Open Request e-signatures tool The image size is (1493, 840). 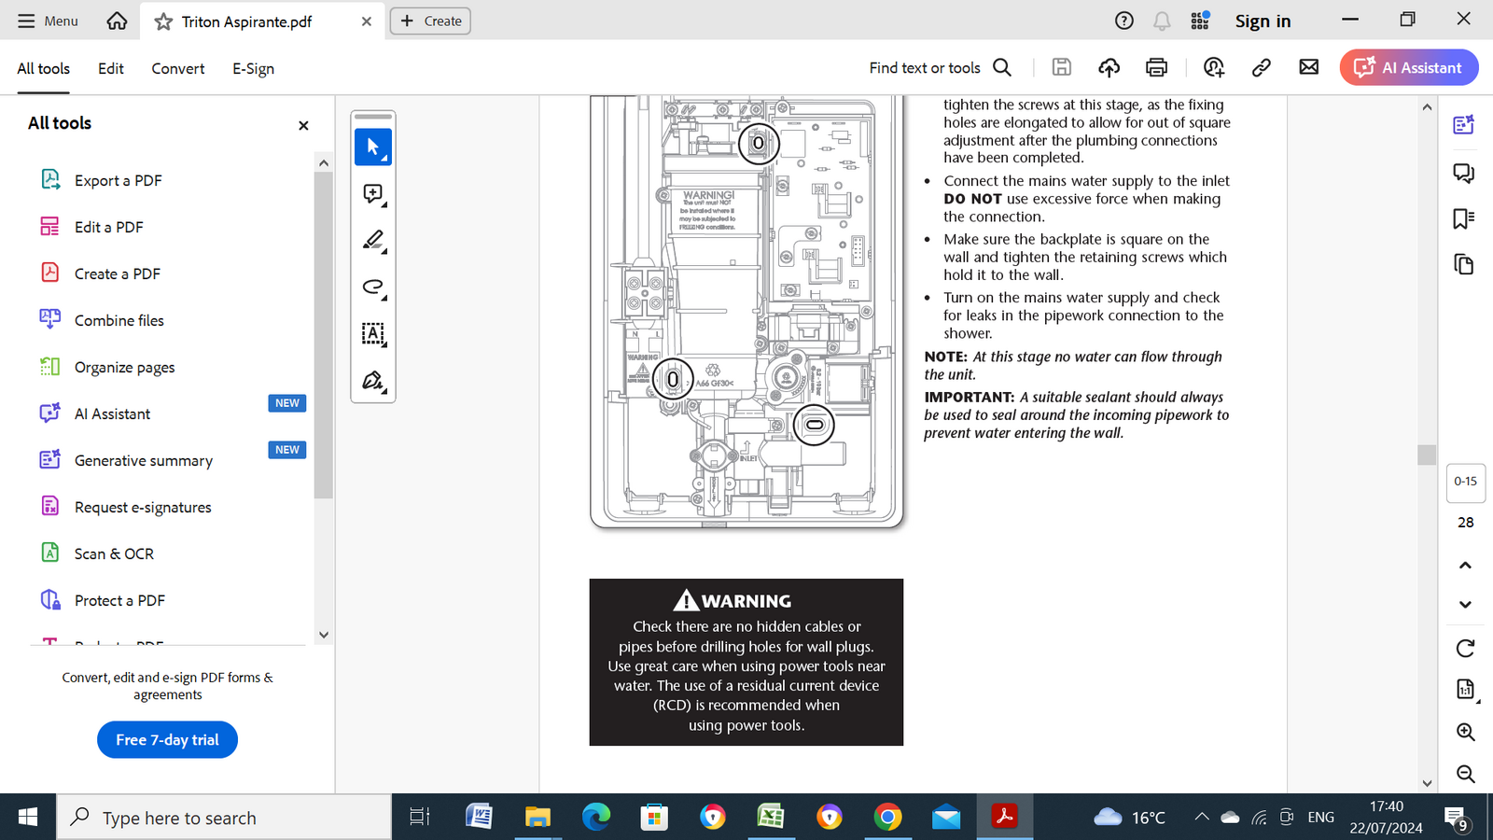(143, 507)
